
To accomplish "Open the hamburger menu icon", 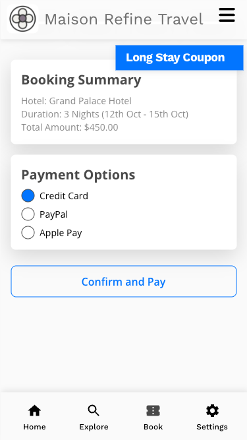I will click(227, 15).
